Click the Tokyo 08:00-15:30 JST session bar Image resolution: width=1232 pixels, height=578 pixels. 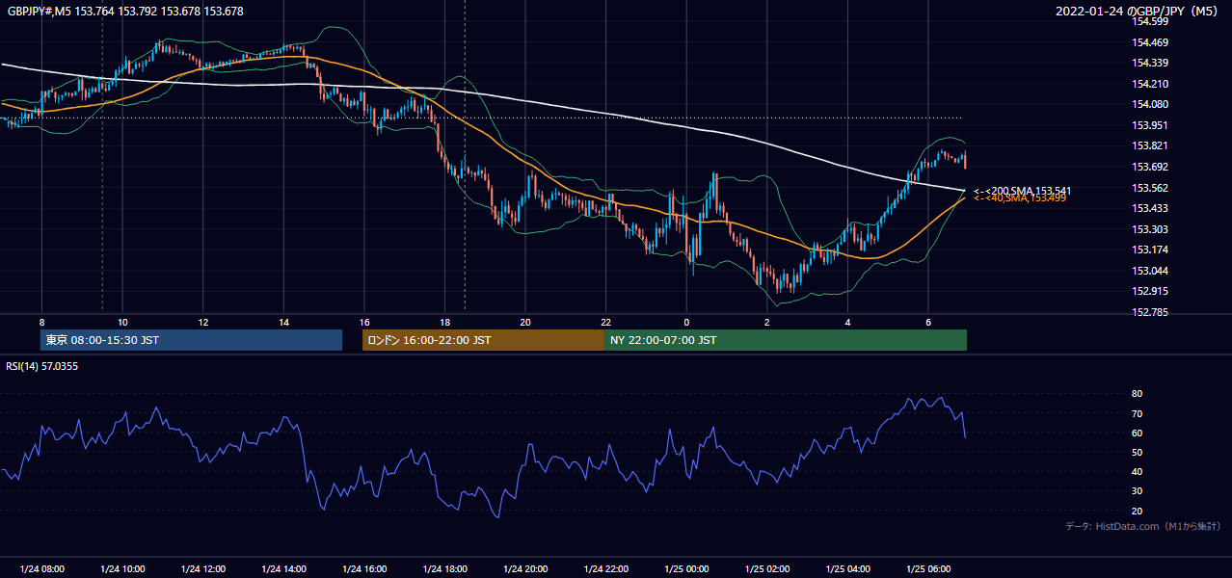click(191, 340)
